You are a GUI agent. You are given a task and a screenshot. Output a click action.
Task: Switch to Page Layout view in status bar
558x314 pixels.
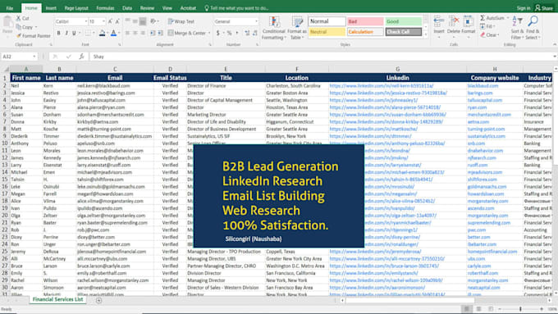[x=478, y=309]
